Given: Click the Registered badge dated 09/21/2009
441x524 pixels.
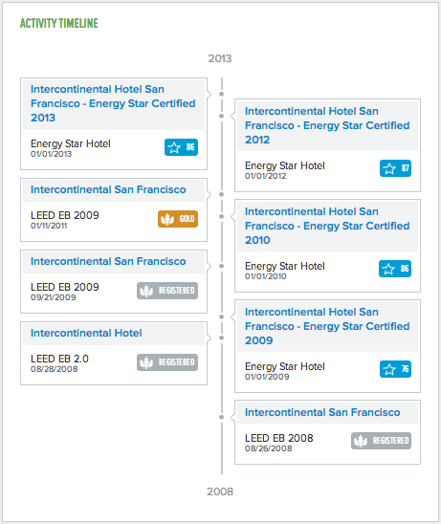Looking at the screenshot, I should [x=167, y=291].
